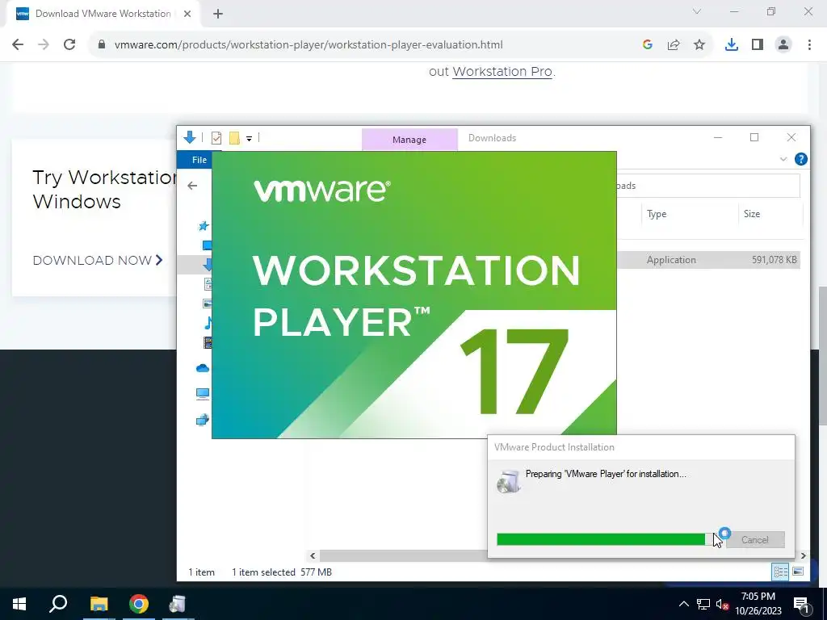The height and width of the screenshot is (620, 827).
Task: Open the File menu in Explorer
Action: tap(199, 160)
